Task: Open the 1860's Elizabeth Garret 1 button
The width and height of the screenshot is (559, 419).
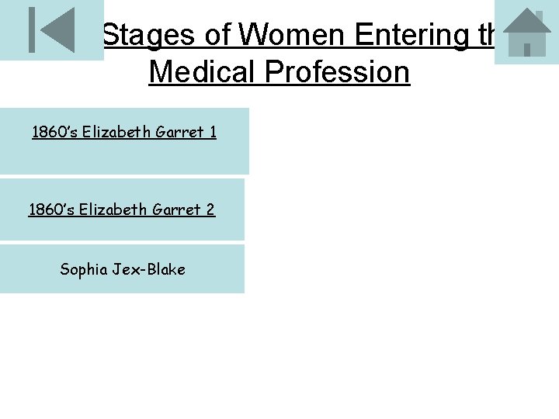Action: (x=124, y=140)
